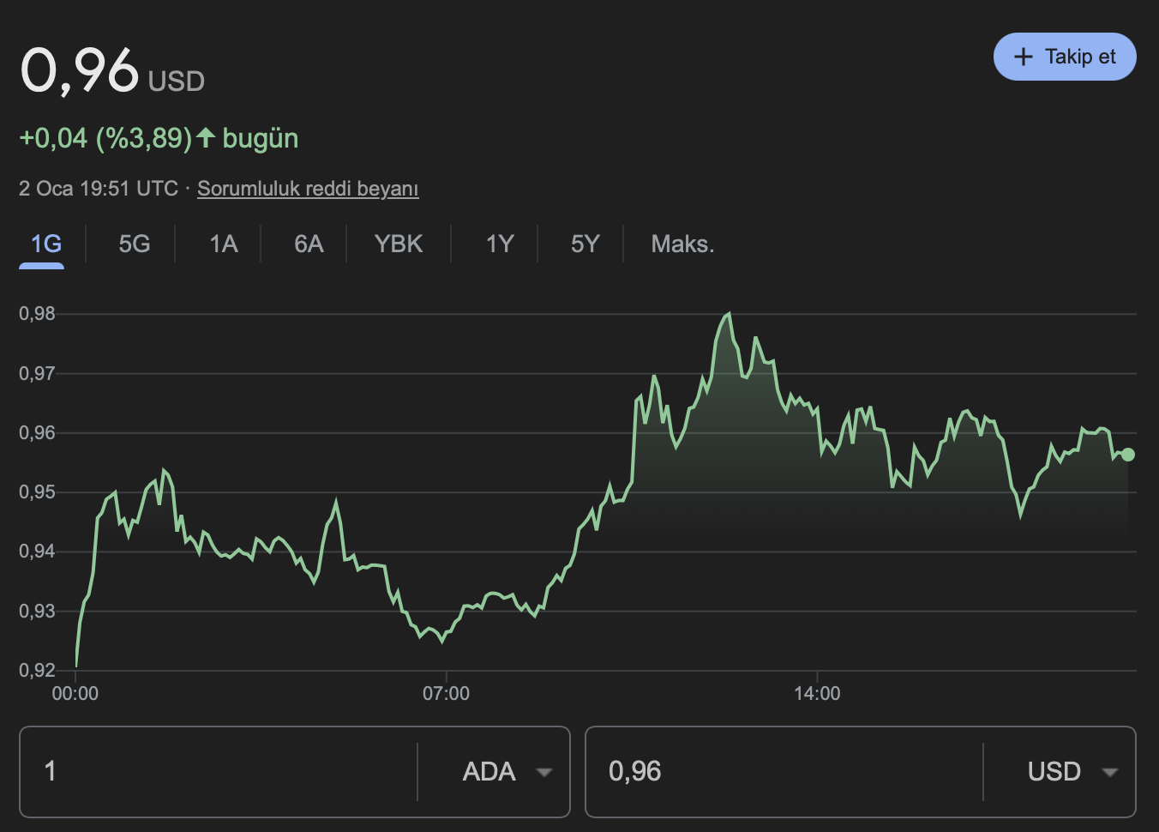Click the large 0,96 price heading
1159x832 pixels.
[x=79, y=70]
